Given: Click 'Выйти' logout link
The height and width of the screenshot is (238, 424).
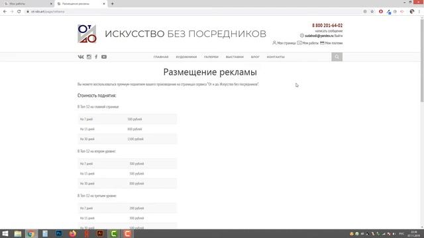Looking at the screenshot, I should click(x=339, y=36).
